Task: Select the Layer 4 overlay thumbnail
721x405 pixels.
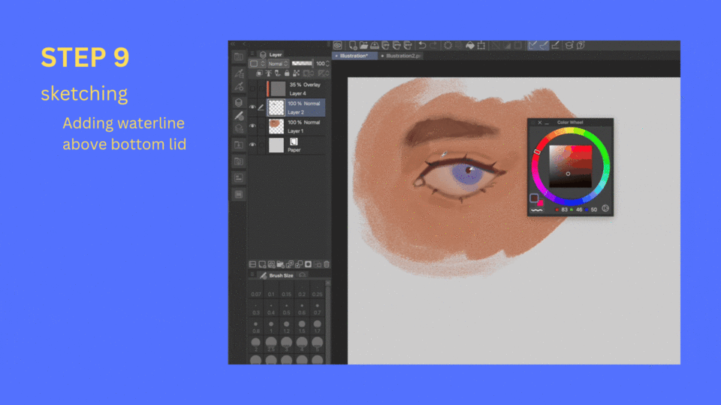Action: [277, 88]
